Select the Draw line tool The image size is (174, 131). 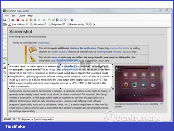coord(4,42)
